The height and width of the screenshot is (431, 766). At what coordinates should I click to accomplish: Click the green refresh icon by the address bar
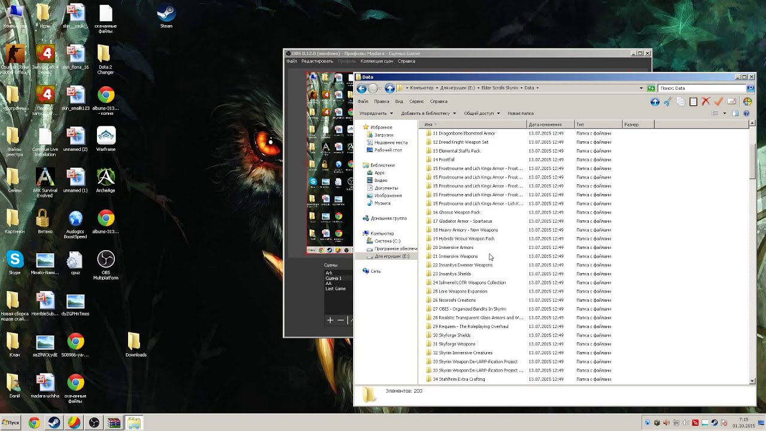651,88
